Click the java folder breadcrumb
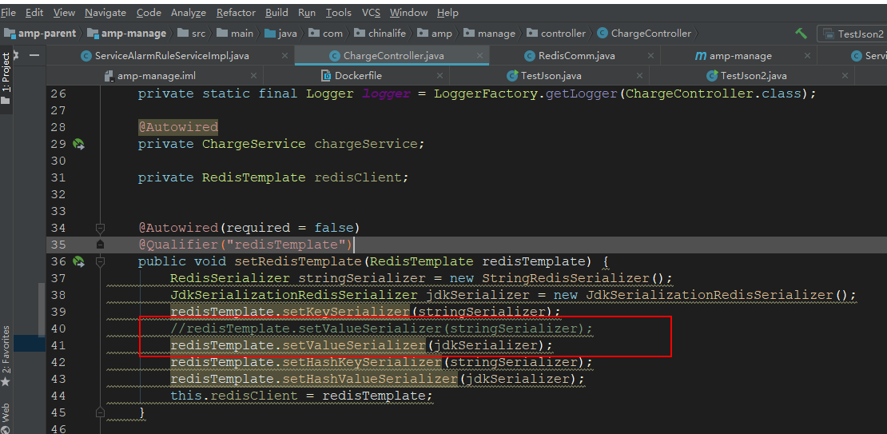 pyautogui.click(x=280, y=34)
